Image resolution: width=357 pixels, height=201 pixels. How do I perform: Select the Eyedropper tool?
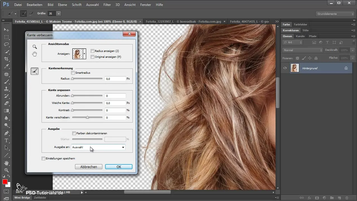tap(6, 66)
